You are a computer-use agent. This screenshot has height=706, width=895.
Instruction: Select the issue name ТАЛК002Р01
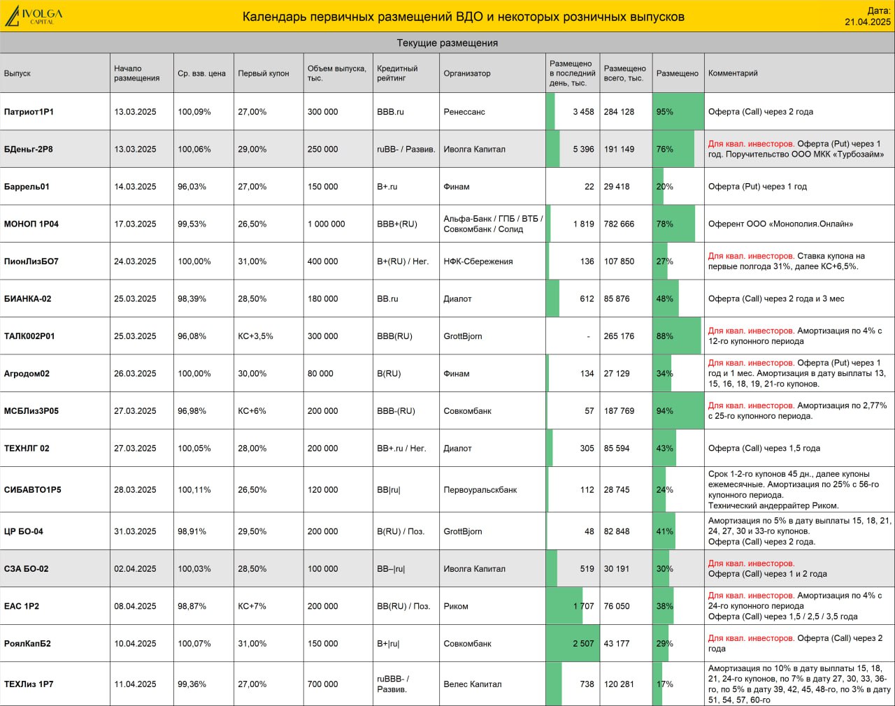(x=29, y=336)
